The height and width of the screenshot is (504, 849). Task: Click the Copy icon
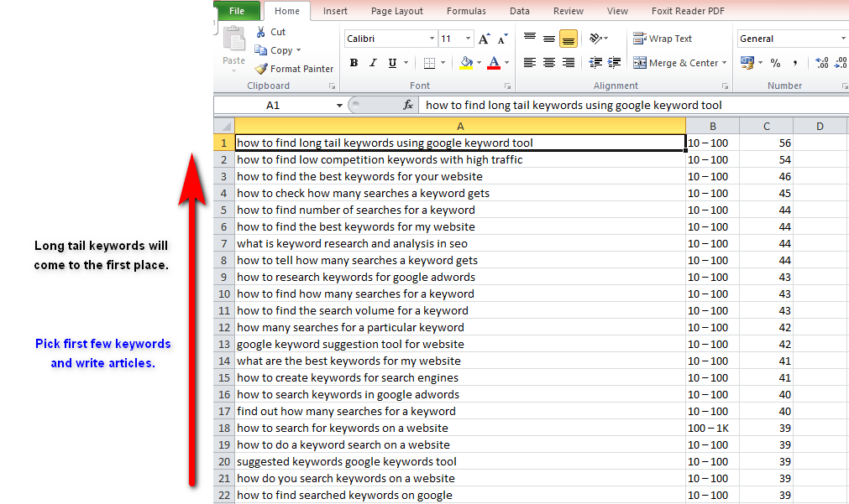pos(261,50)
